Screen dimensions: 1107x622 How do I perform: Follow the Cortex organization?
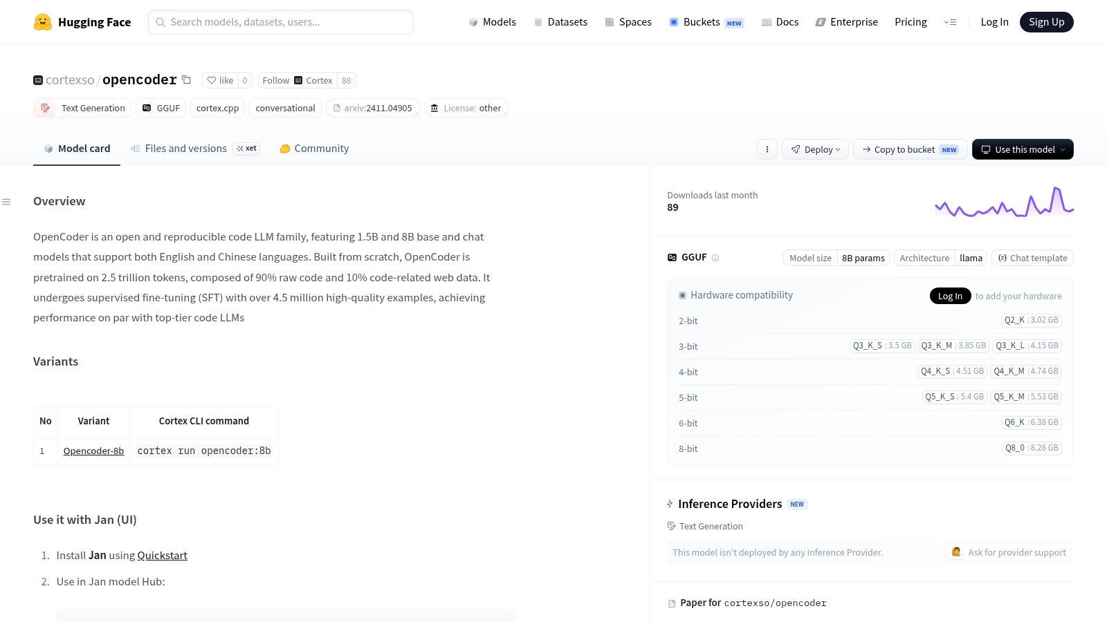(x=298, y=80)
